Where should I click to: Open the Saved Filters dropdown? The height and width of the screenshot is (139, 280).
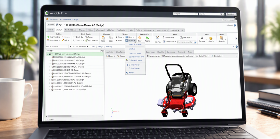170,42
